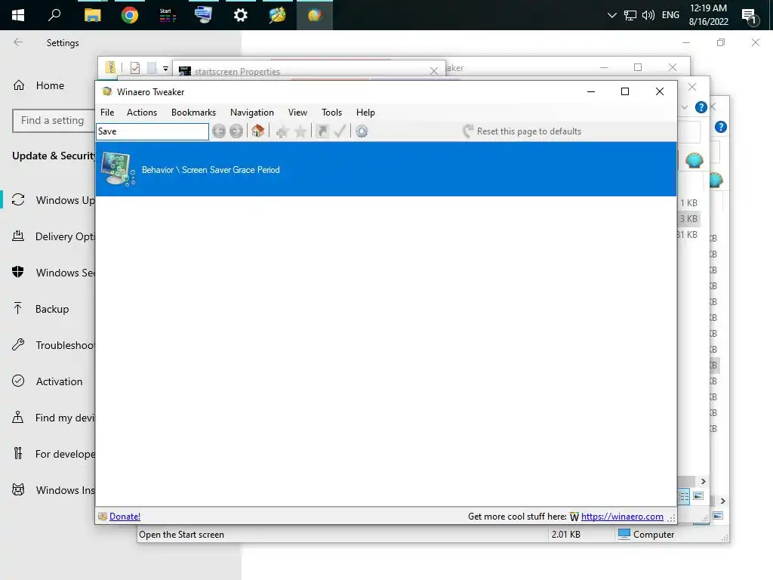773x580 pixels.
Task: Open Windows Start menu
Action: [x=18, y=15]
